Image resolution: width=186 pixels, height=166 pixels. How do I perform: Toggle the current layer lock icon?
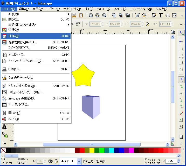coord(56,161)
